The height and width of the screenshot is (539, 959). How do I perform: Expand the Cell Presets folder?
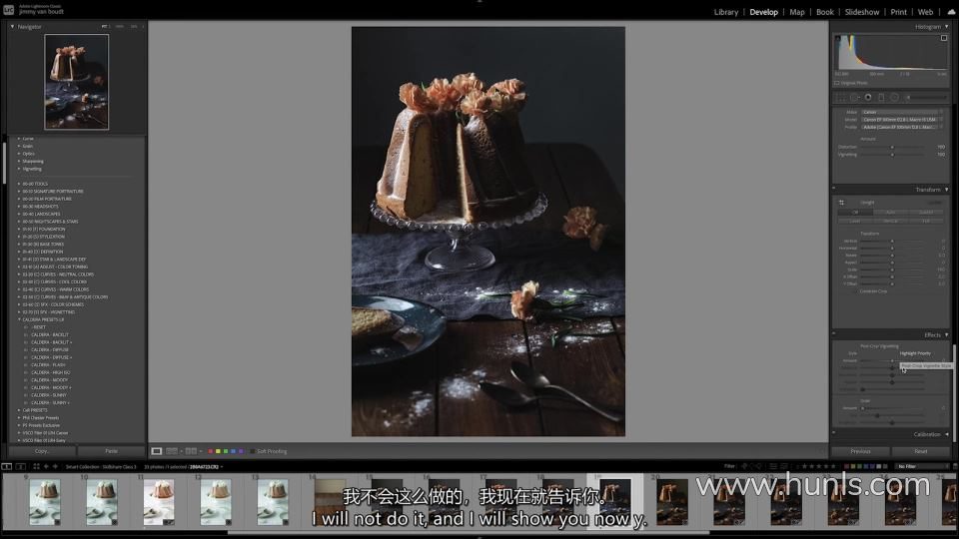pyautogui.click(x=19, y=409)
